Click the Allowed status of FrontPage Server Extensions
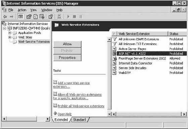 (175, 58)
